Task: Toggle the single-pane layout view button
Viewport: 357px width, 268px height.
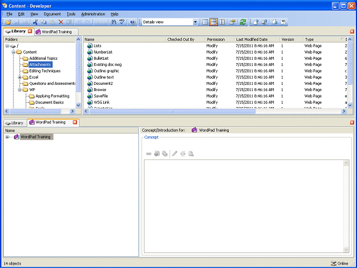Action: click(x=205, y=22)
